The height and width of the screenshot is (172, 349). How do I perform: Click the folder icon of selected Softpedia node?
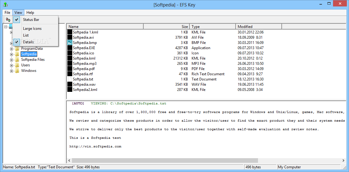point(17,54)
